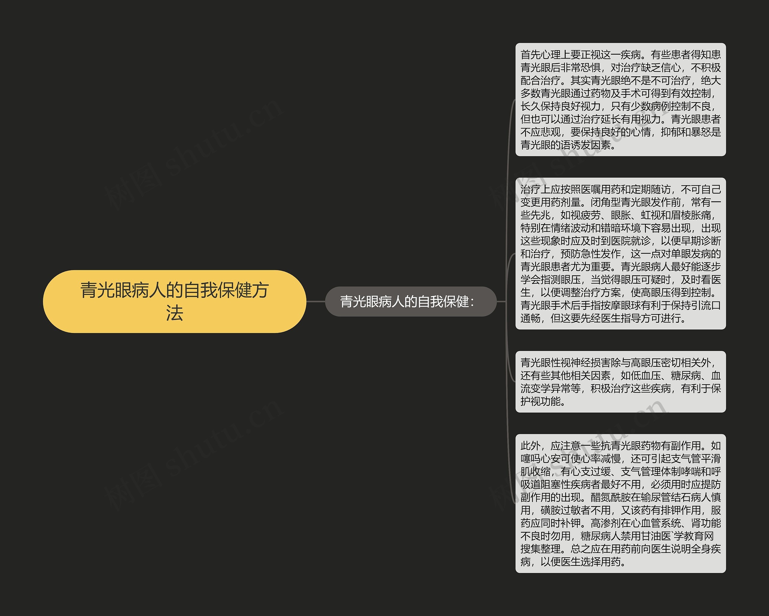This screenshot has width=769, height=616.
Task: Select the yellow root node 青光眼病人的自我保健方法
Action: pyautogui.click(x=175, y=302)
